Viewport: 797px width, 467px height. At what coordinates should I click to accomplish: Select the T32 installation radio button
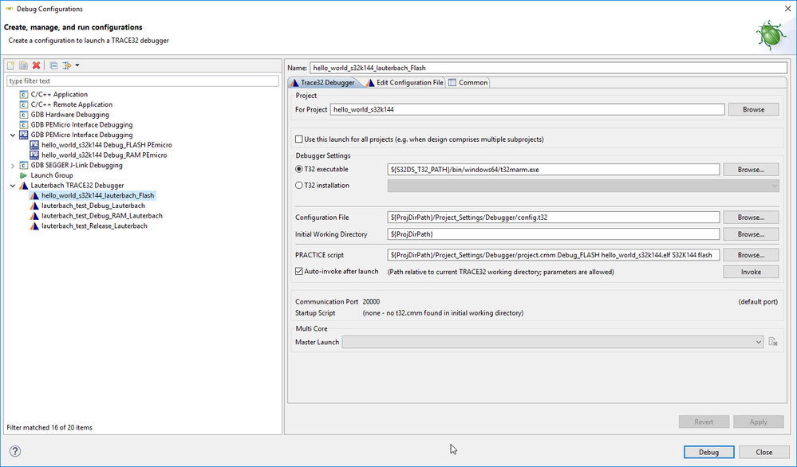(x=299, y=185)
